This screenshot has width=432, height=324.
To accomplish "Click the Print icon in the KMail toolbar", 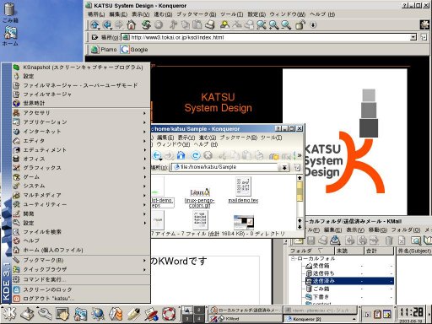I will click(x=323, y=240).
